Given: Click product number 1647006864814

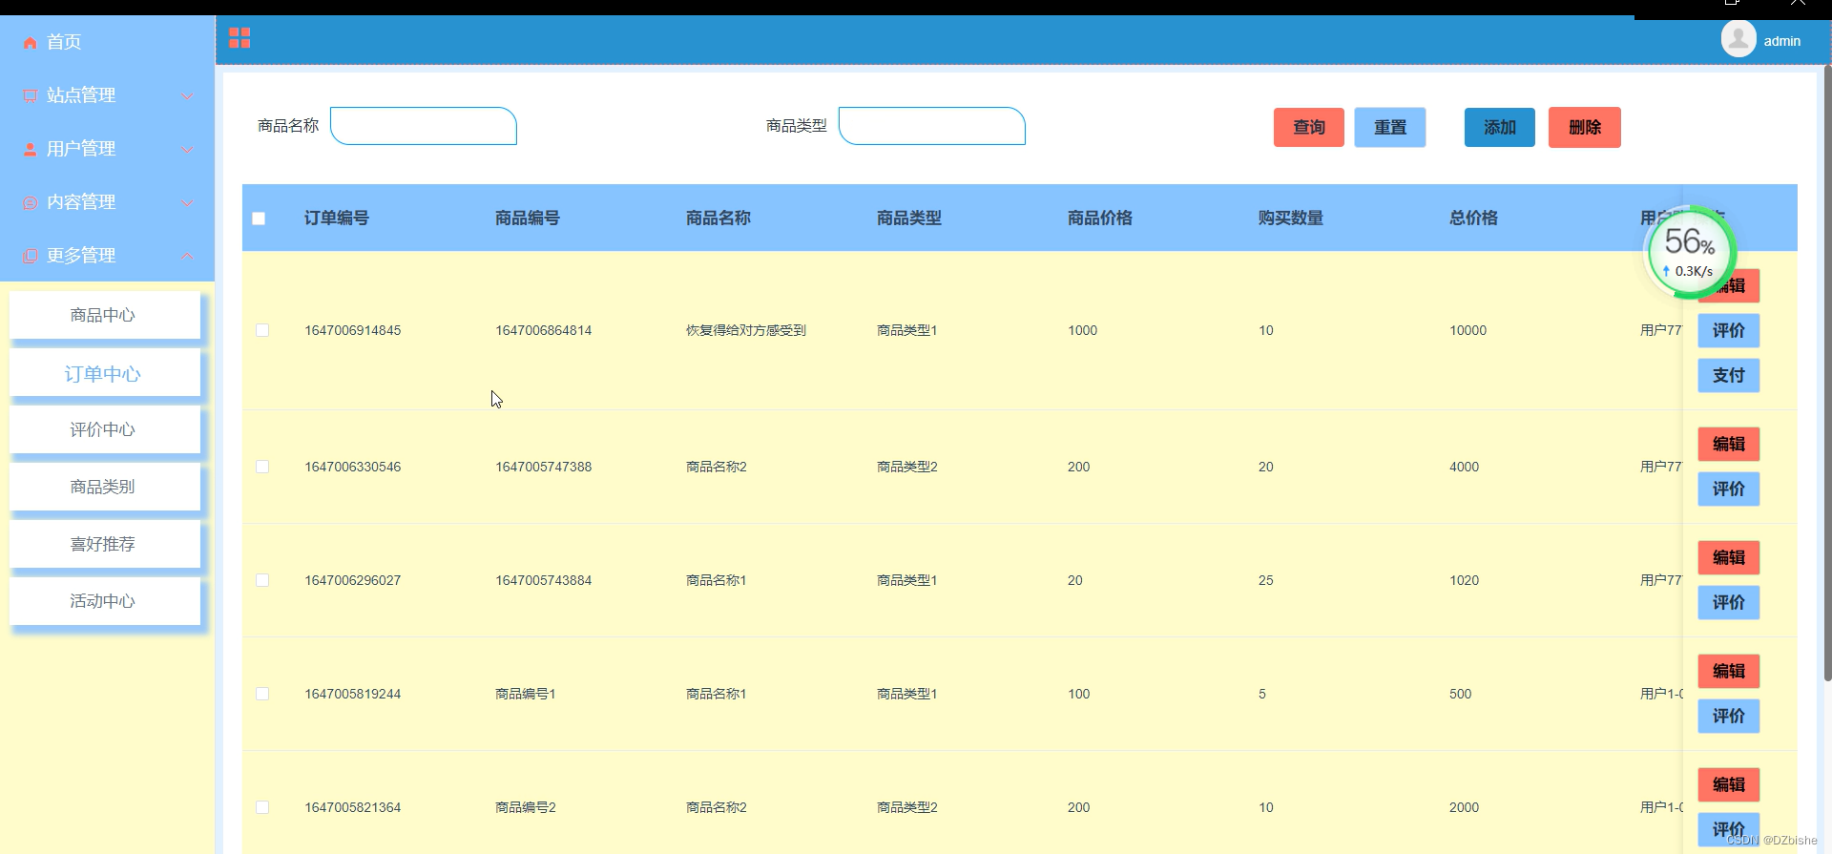Looking at the screenshot, I should point(544,330).
